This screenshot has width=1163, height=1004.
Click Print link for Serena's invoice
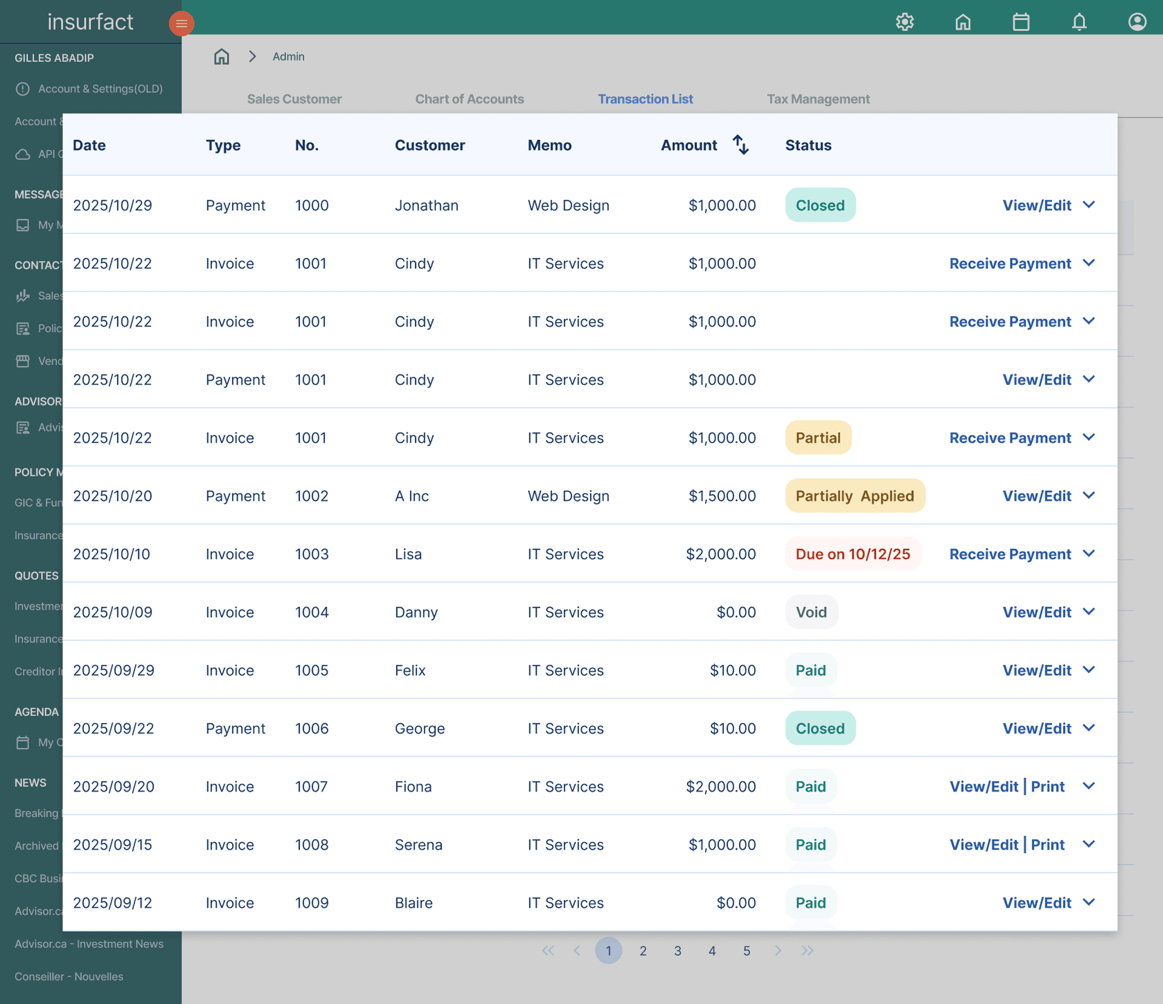(x=1047, y=844)
